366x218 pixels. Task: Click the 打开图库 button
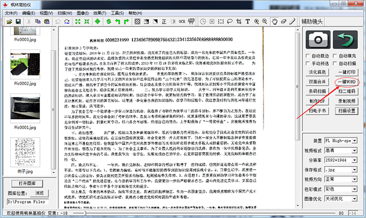[27, 184]
